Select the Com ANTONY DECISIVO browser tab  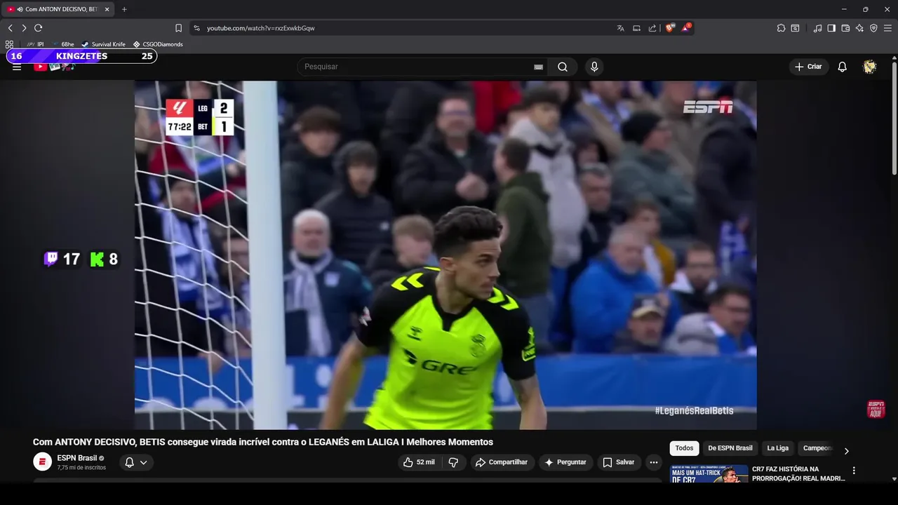(x=60, y=9)
